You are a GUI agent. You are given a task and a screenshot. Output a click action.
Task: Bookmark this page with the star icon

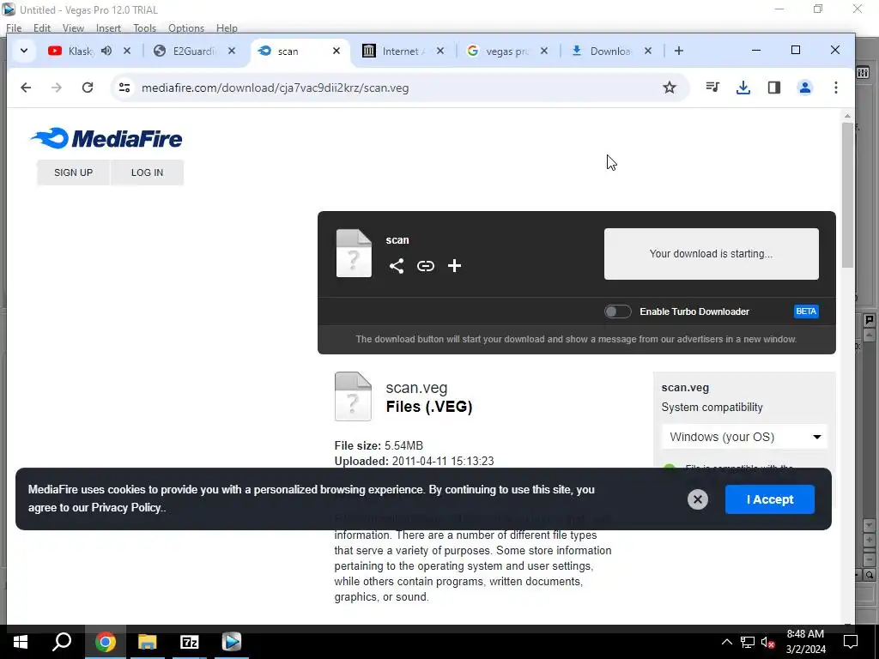[x=670, y=88]
